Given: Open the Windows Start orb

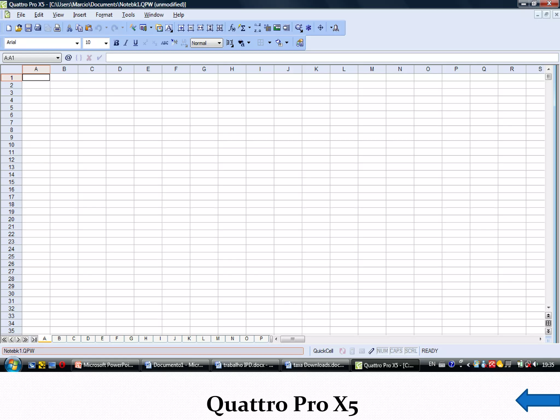Looking at the screenshot, I should pyautogui.click(x=13, y=365).
